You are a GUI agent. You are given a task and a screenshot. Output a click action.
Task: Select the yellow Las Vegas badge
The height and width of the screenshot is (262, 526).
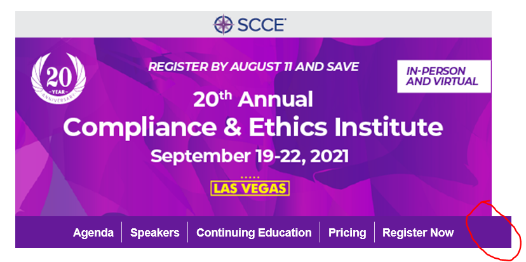click(x=250, y=188)
